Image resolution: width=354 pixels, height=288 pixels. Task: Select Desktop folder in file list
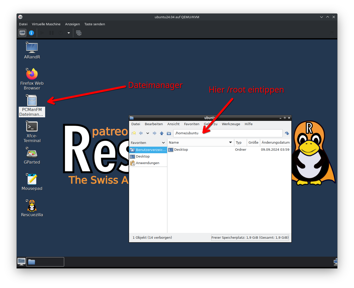178,150
